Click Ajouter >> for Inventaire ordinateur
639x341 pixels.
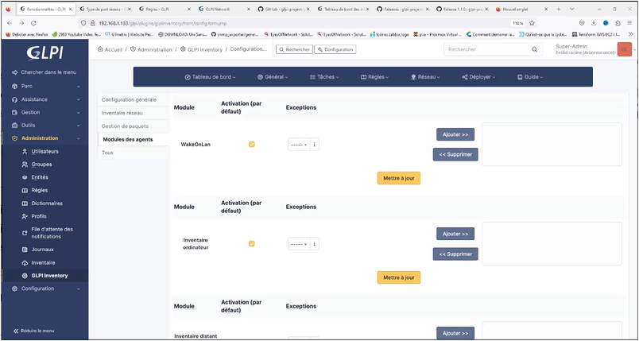pos(457,234)
